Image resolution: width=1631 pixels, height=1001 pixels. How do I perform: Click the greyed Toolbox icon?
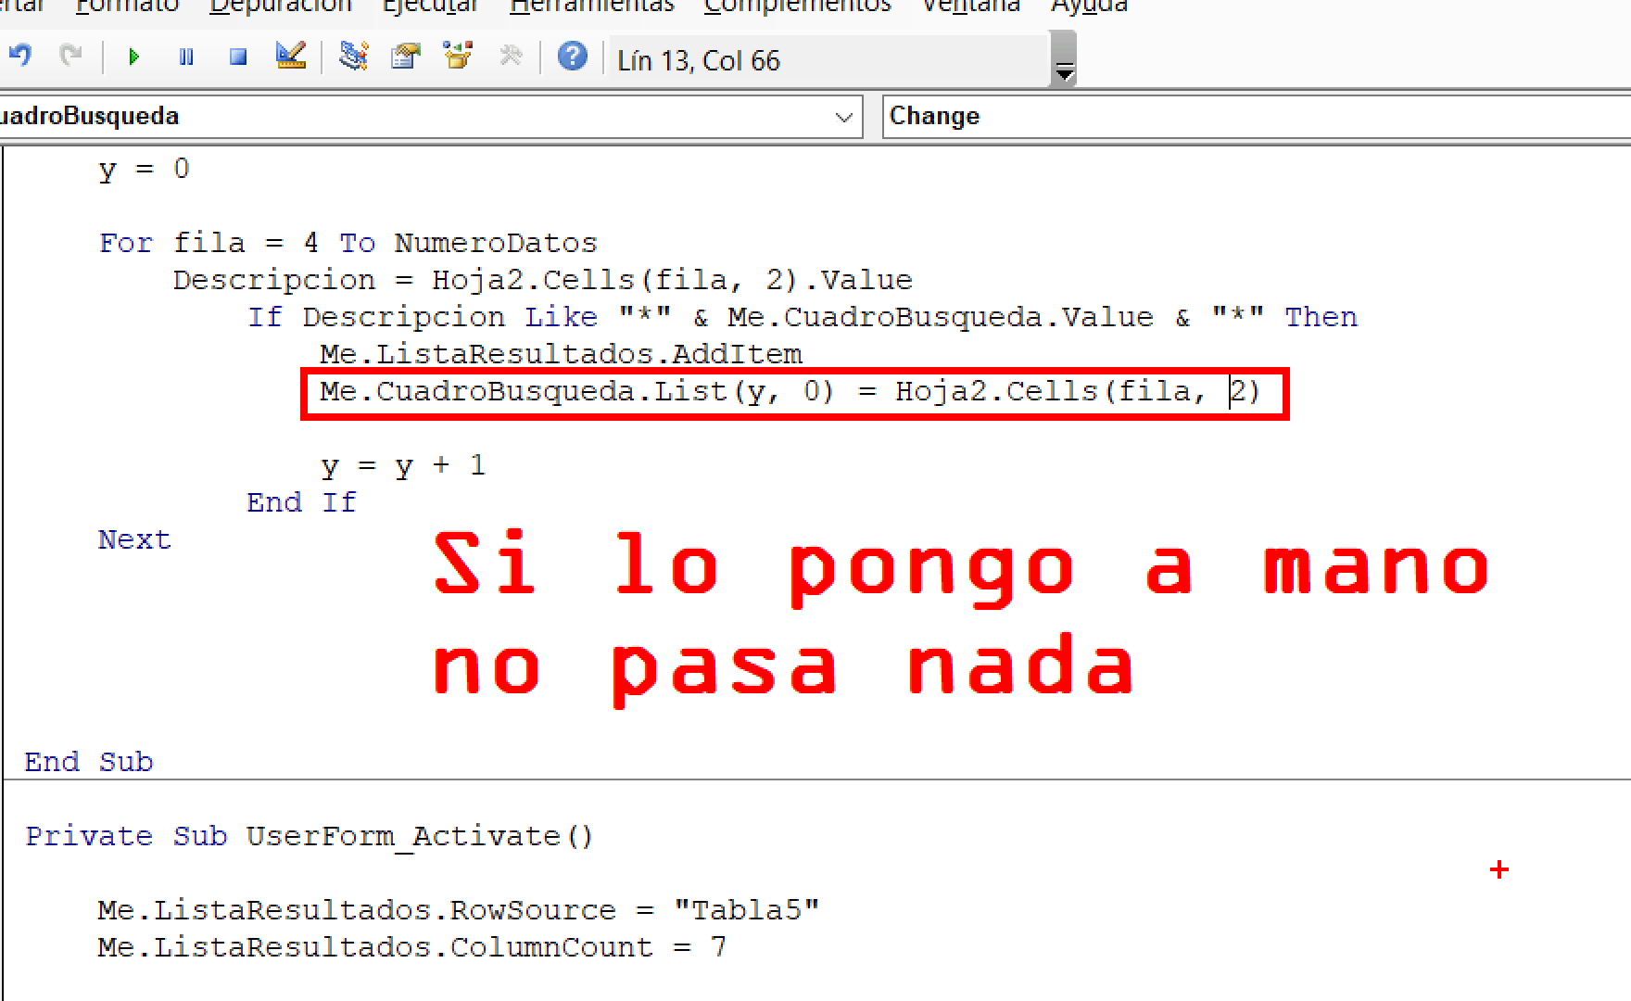point(511,57)
